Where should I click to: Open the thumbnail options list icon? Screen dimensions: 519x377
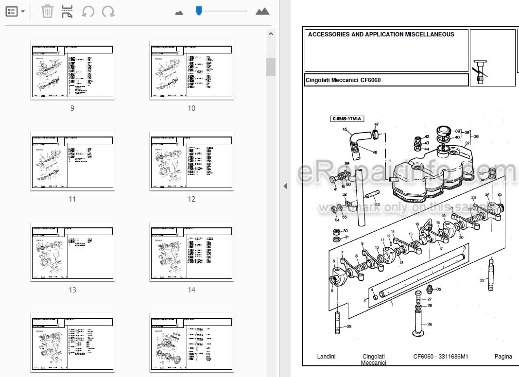(12, 12)
